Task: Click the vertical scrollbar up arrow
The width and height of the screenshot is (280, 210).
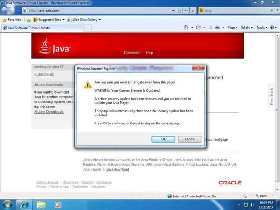Action: pos(277,36)
